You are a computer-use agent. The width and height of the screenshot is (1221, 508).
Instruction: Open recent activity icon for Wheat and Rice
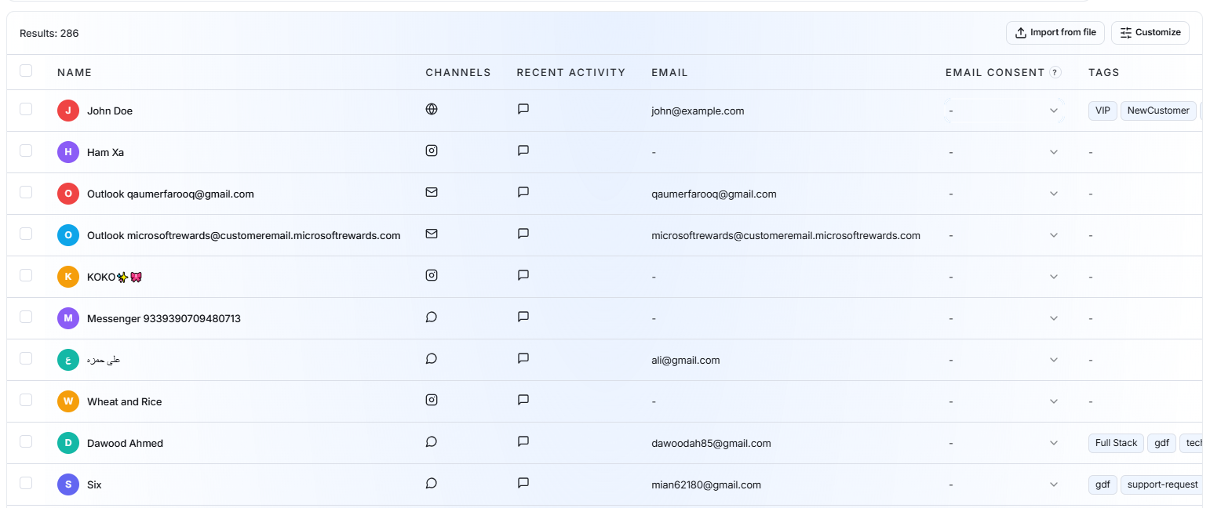point(523,400)
